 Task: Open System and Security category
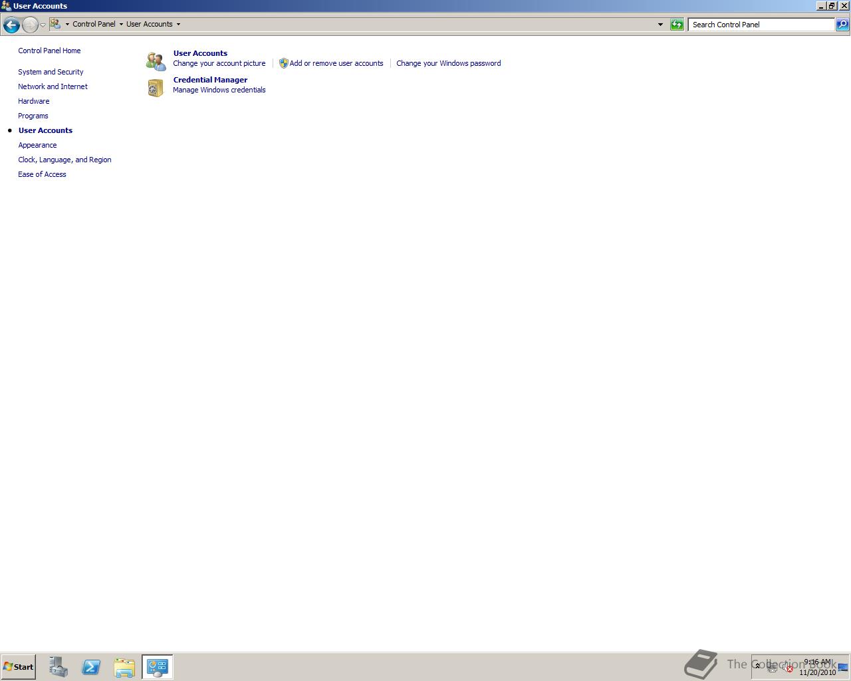51,72
